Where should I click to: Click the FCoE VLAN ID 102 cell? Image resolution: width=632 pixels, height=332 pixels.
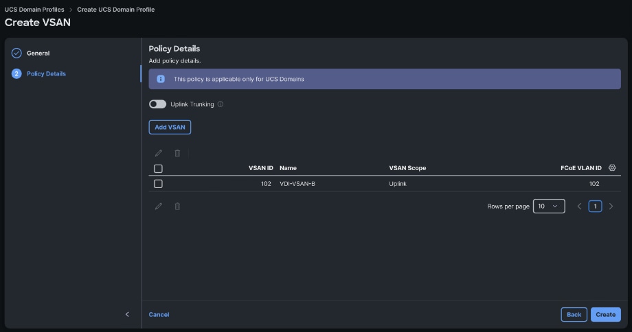point(594,184)
